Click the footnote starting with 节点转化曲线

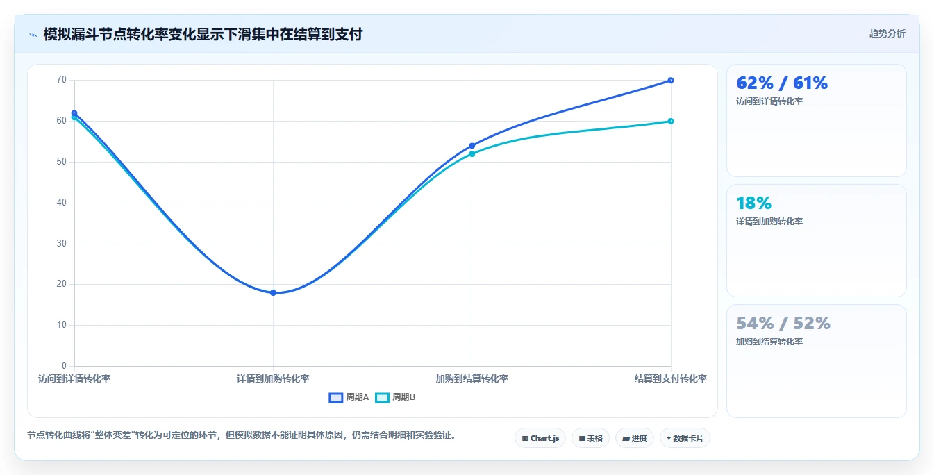242,435
